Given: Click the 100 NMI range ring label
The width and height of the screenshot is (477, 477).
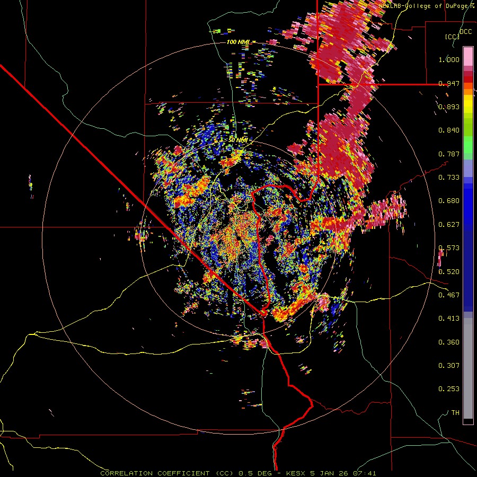Looking at the screenshot, I should 238,42.
